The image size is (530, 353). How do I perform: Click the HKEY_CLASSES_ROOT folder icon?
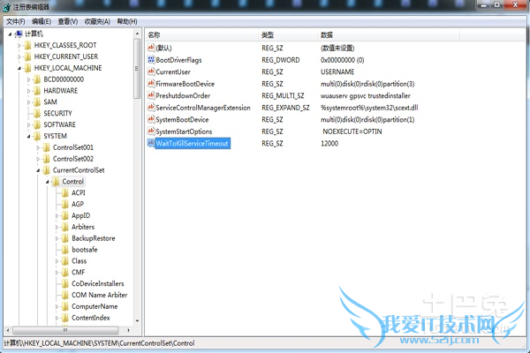pos(28,45)
